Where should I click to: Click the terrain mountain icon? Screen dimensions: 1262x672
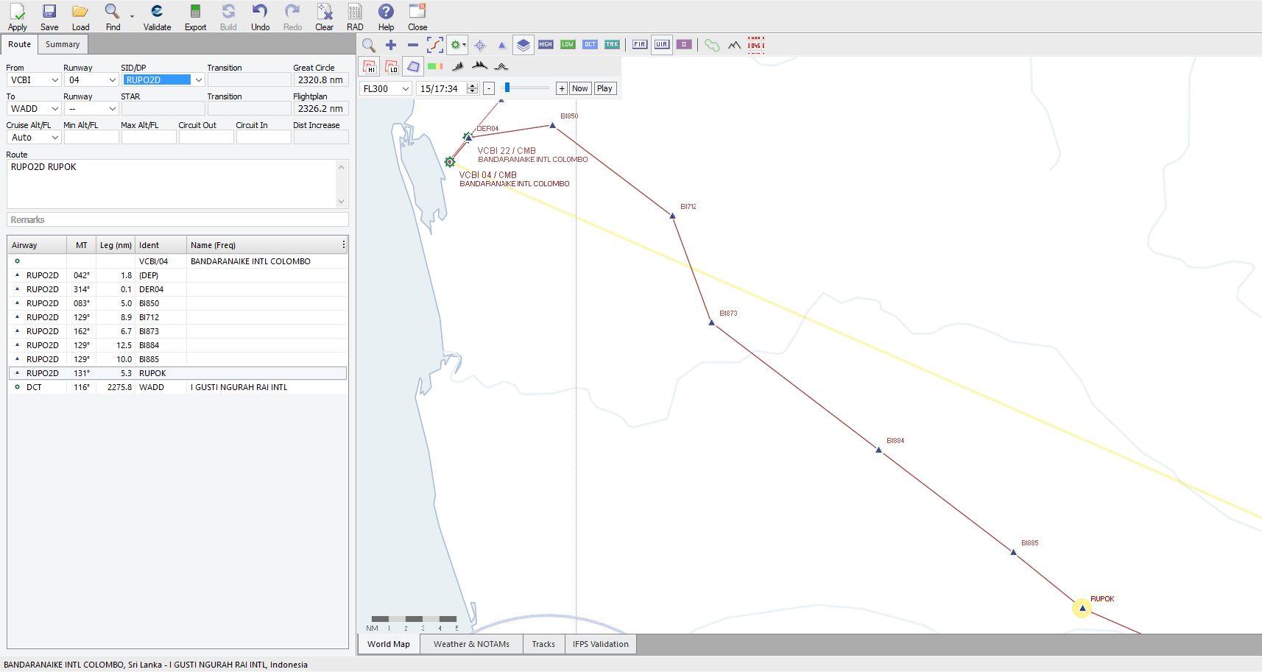tap(734, 45)
